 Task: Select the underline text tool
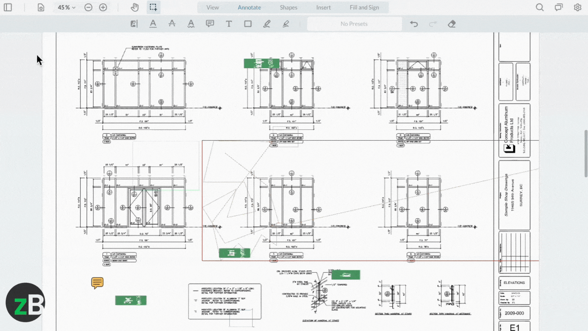(153, 24)
